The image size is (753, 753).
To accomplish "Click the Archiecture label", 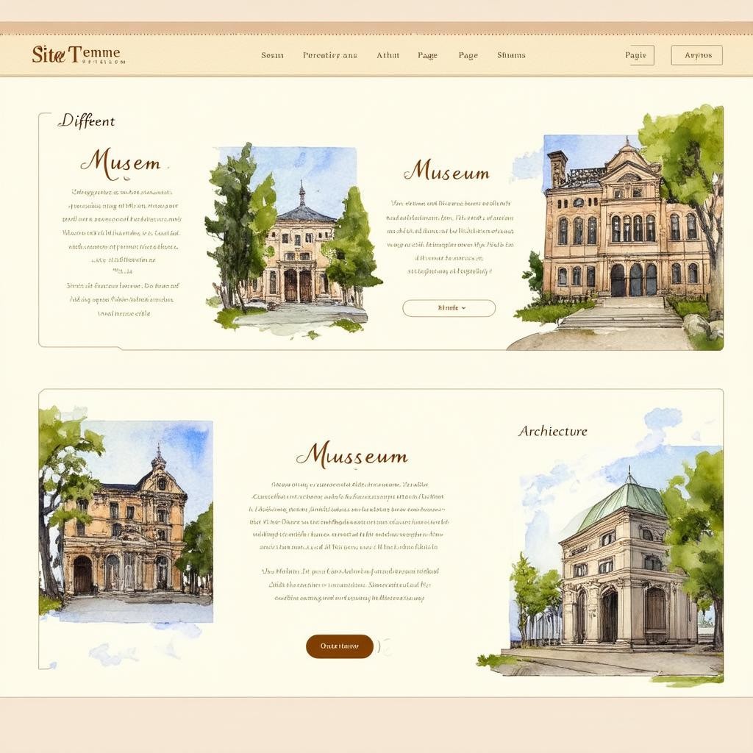I will click(x=552, y=432).
